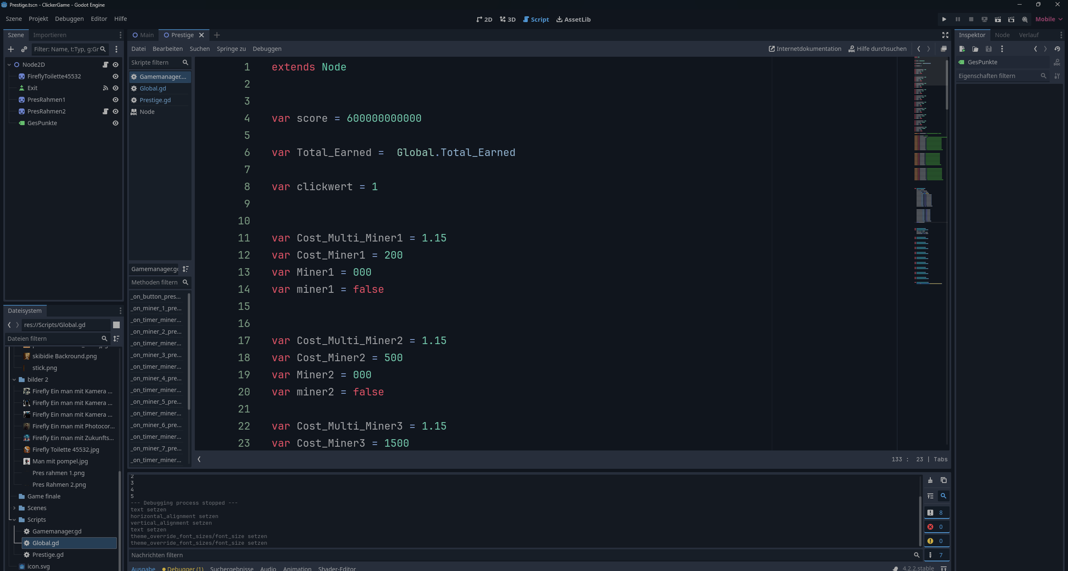Run the project with the play button
Viewport: 1068px width, 571px height.
click(944, 19)
